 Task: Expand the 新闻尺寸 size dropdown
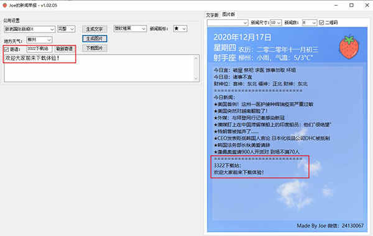[x=276, y=22]
